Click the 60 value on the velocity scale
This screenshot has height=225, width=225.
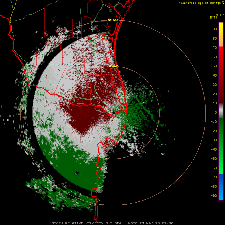click(x=215, y=57)
